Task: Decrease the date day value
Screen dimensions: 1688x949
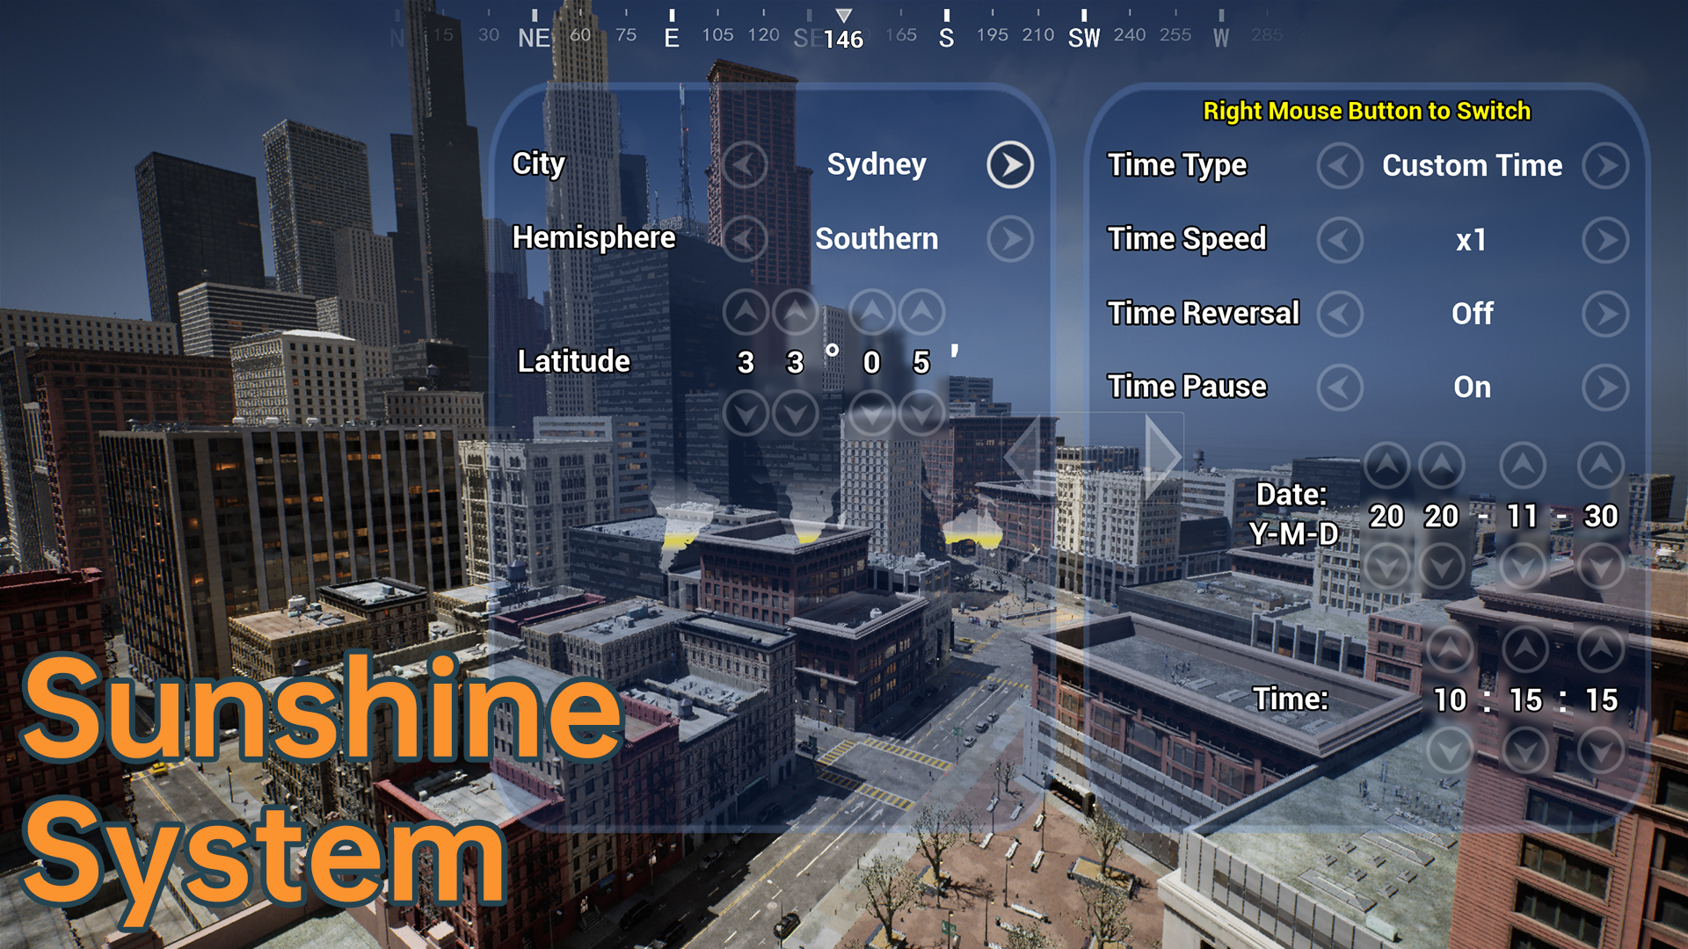Action: click(x=1601, y=566)
